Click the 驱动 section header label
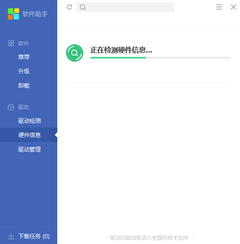The height and width of the screenshot is (244, 240). (23, 107)
